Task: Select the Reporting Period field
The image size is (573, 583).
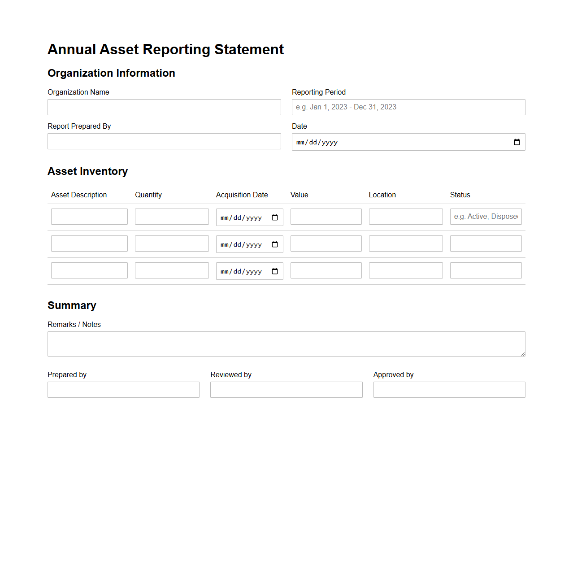Action: click(x=408, y=107)
